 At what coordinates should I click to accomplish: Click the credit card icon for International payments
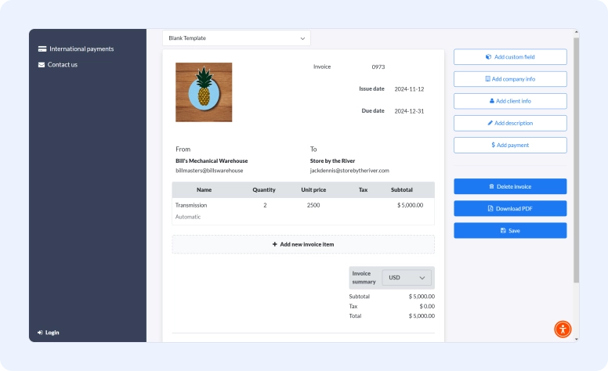[42, 49]
